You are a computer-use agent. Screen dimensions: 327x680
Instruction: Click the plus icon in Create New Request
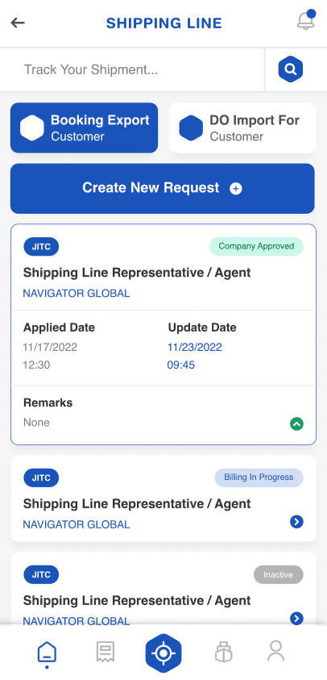[x=236, y=189]
